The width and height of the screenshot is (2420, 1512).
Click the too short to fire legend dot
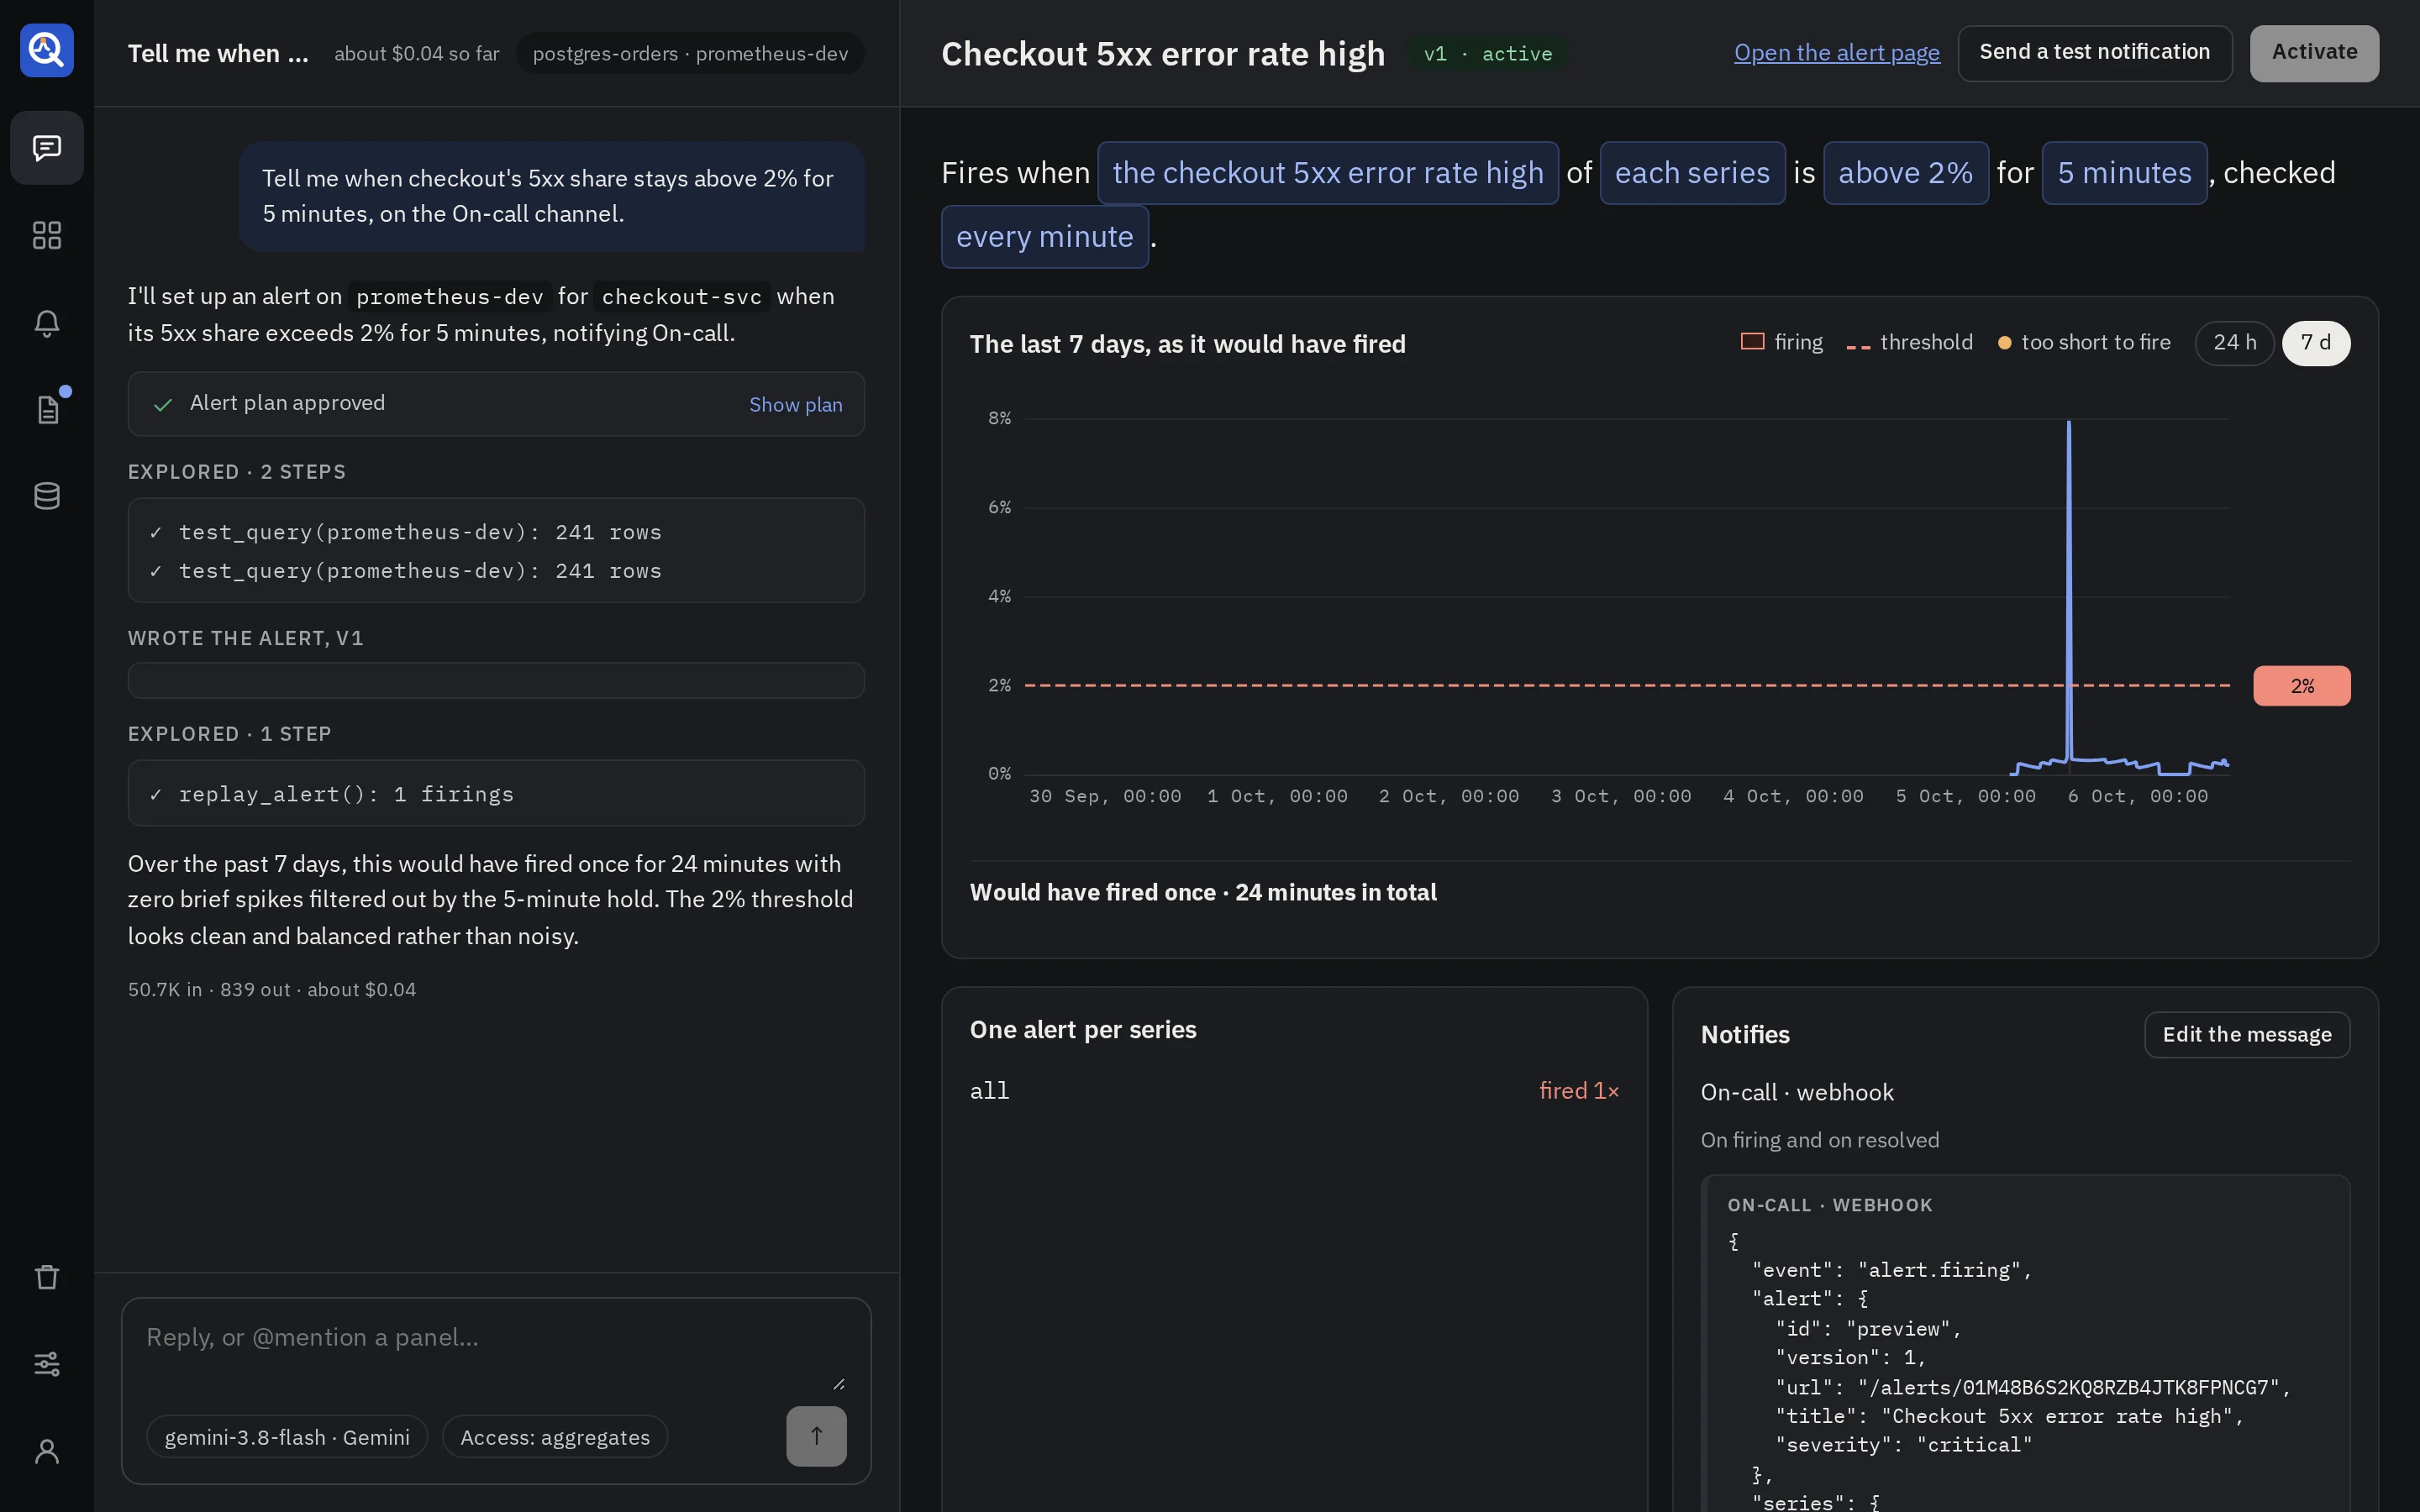tap(2004, 343)
